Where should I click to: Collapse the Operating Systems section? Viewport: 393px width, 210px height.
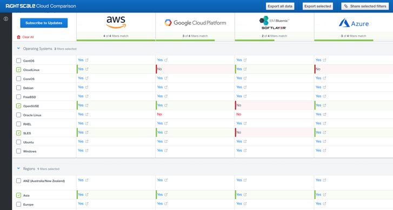point(18,48)
